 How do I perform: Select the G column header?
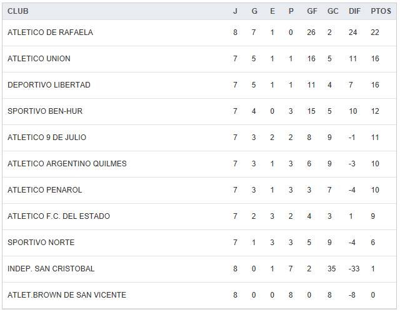click(254, 11)
